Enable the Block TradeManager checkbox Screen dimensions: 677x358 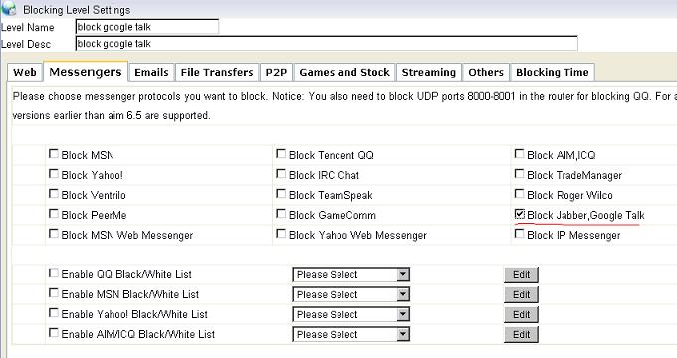pyautogui.click(x=520, y=174)
